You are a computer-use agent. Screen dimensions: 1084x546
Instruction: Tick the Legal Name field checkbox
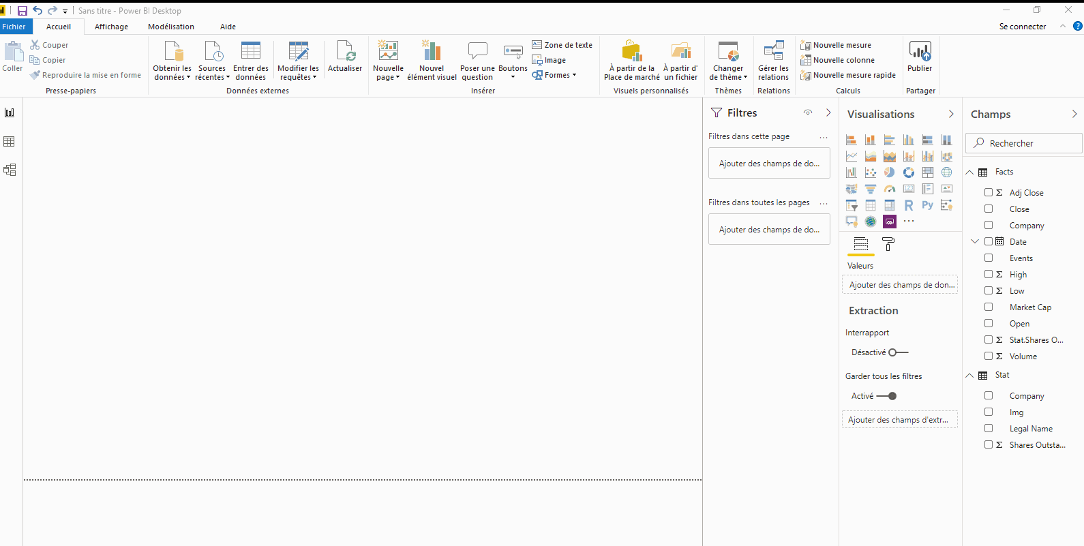point(989,429)
